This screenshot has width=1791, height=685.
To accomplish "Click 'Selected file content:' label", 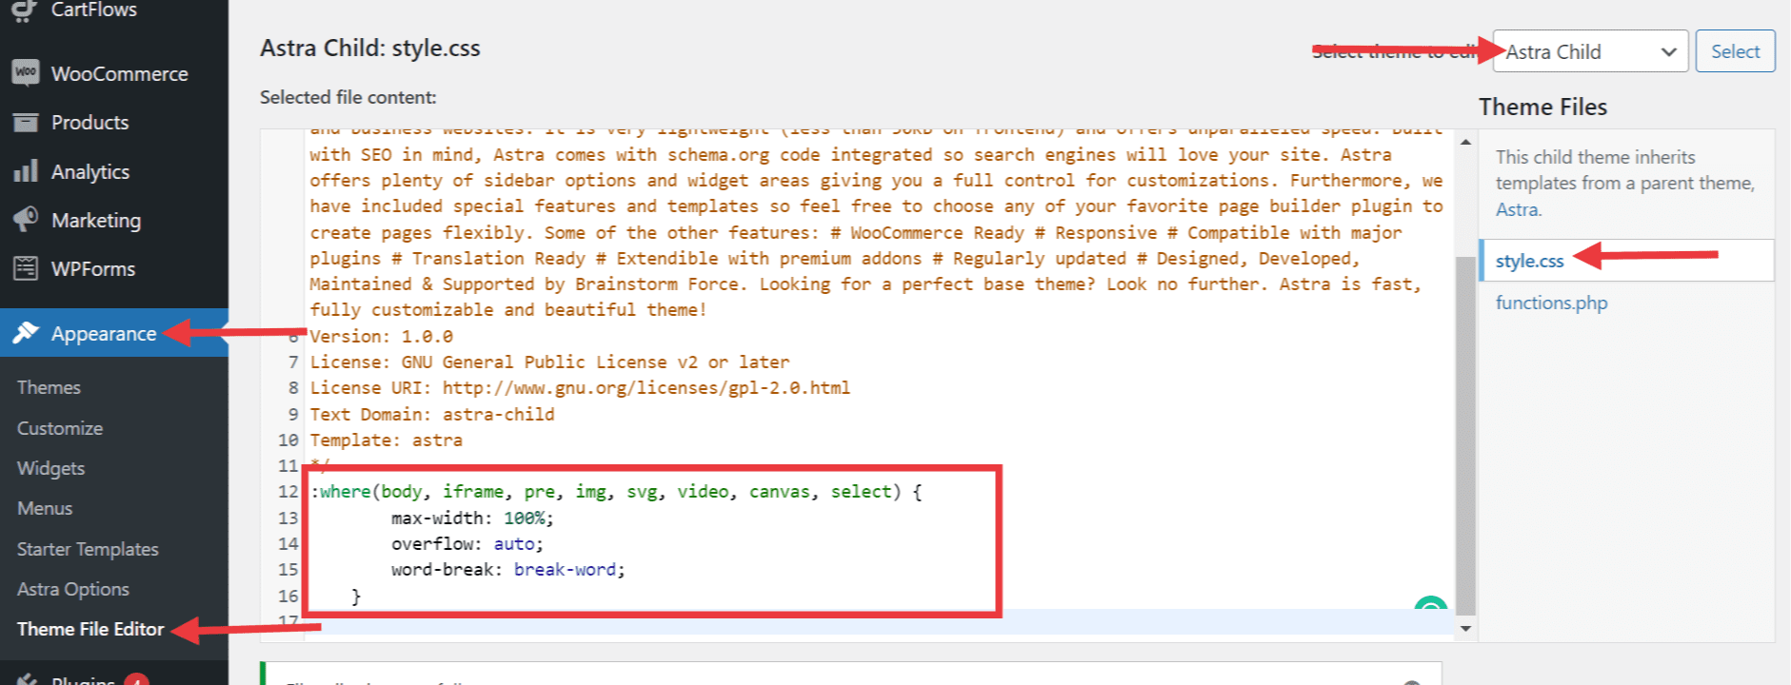I will coord(348,97).
